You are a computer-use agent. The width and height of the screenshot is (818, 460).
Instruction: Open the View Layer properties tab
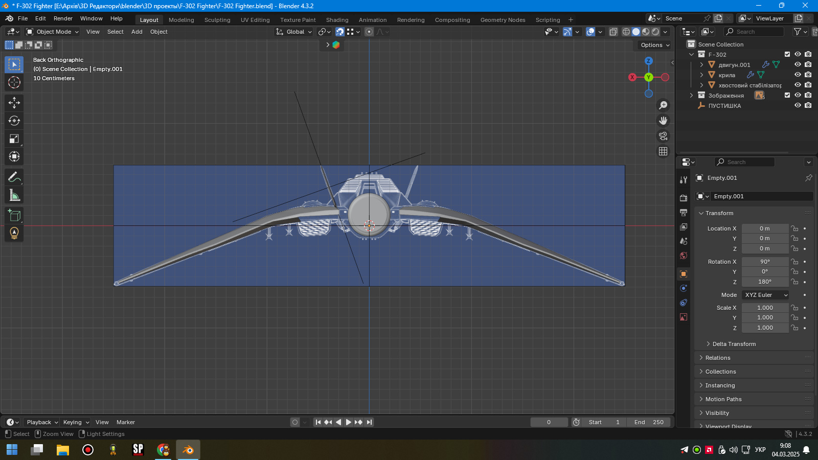coord(684,226)
